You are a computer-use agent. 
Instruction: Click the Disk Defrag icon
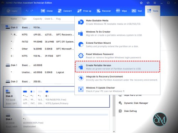pos(120,111)
